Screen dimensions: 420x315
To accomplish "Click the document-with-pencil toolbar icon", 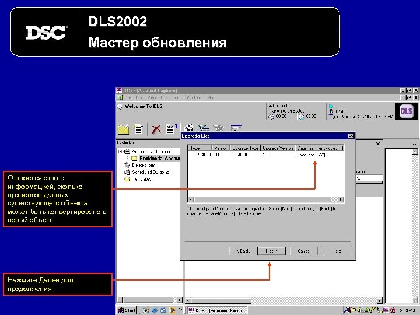I will pyautogui.click(x=171, y=129).
